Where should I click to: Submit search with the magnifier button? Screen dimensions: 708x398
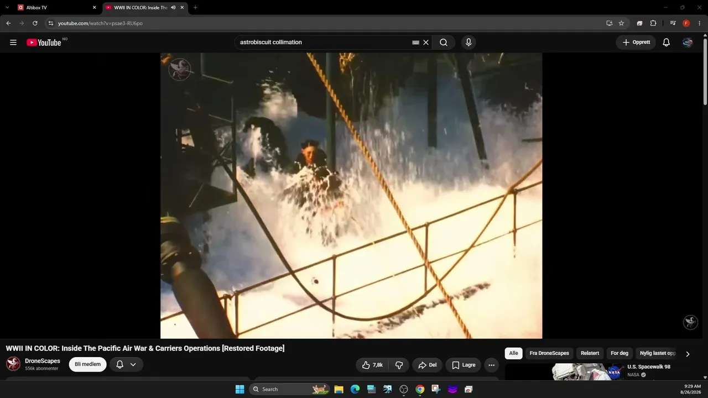tap(444, 43)
